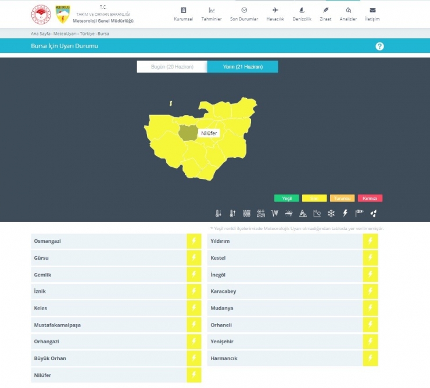This screenshot has width=430, height=388.
Task: Click the Kırmızı red legend swatch
Action: pyautogui.click(x=370, y=198)
